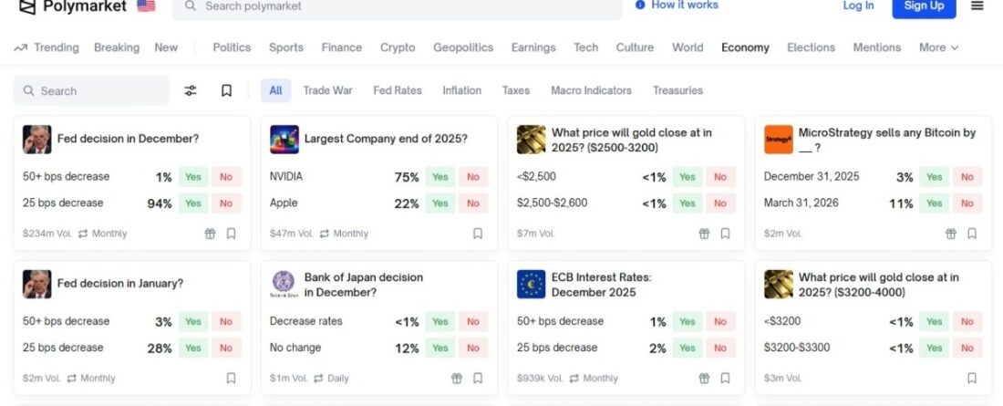1003x406 pixels.
Task: Bookmark the Largest Company end of 2025 market
Action: [478, 234]
